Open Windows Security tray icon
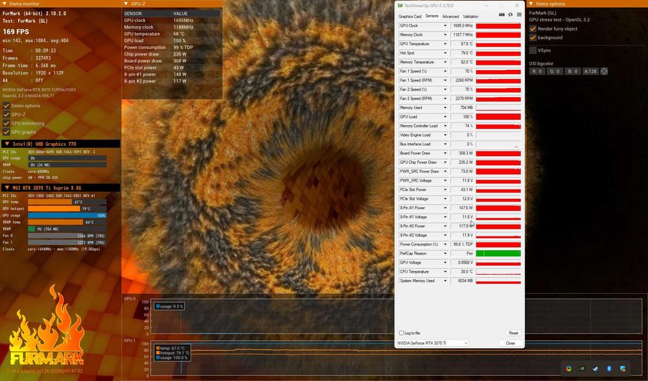The width and height of the screenshot is (648, 381). pyautogui.click(x=623, y=368)
